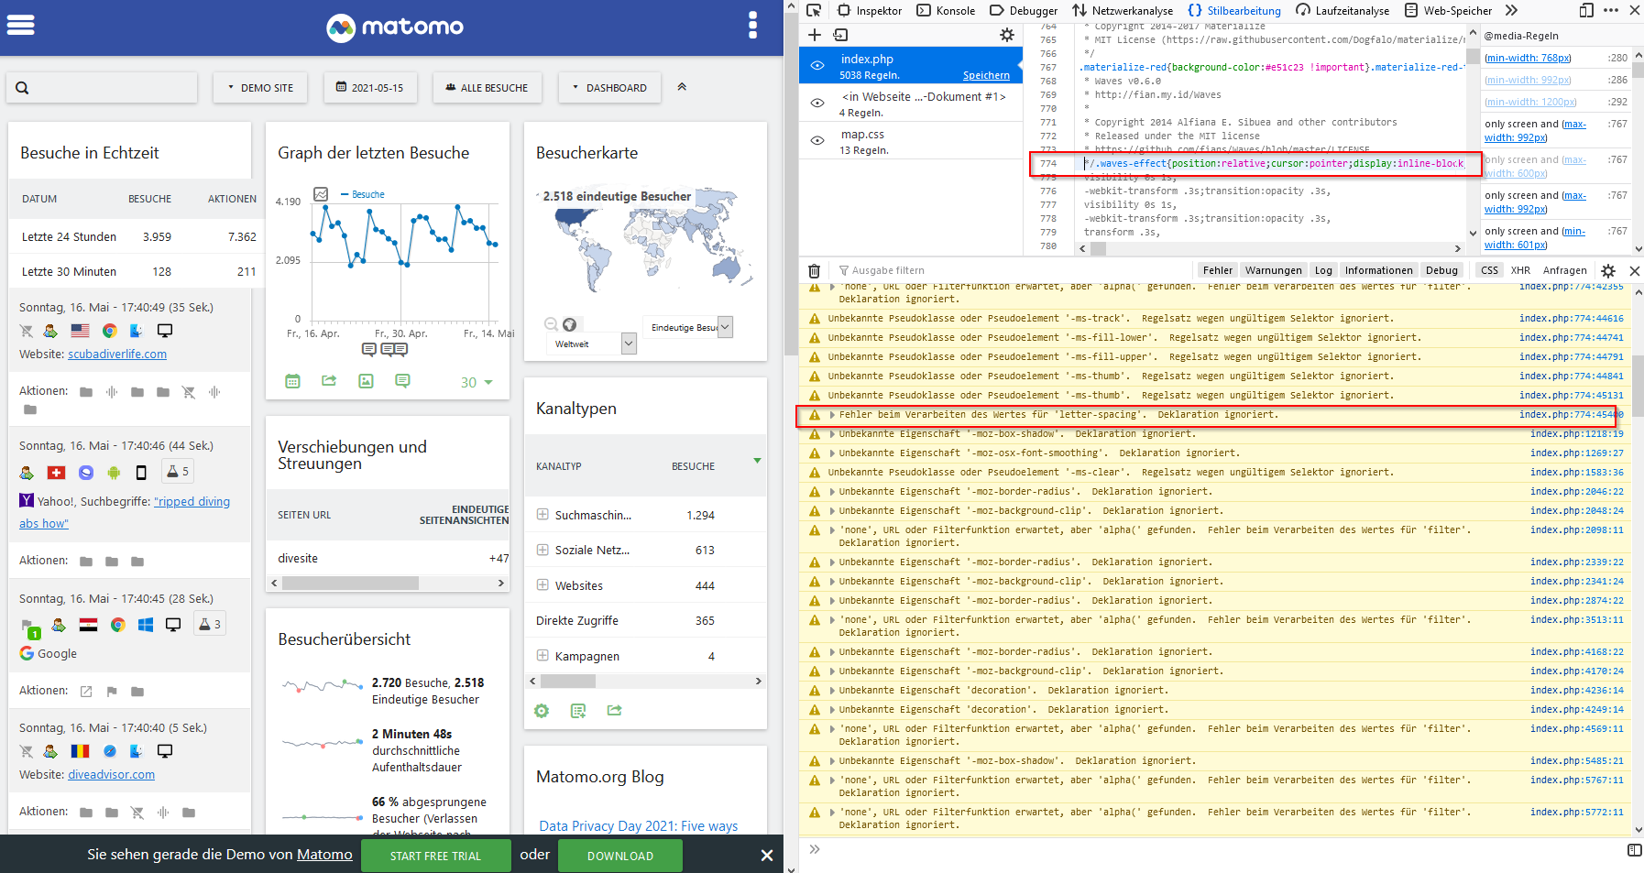
Task: Click the export share icon under the visits graph
Action: point(329,381)
